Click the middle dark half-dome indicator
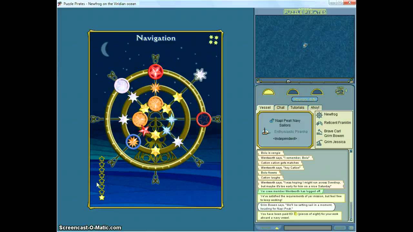413x232 pixels. [x=293, y=92]
